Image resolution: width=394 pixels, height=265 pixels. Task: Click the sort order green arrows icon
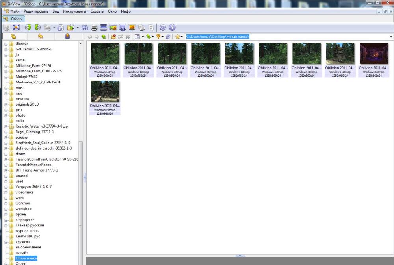tap(149, 37)
